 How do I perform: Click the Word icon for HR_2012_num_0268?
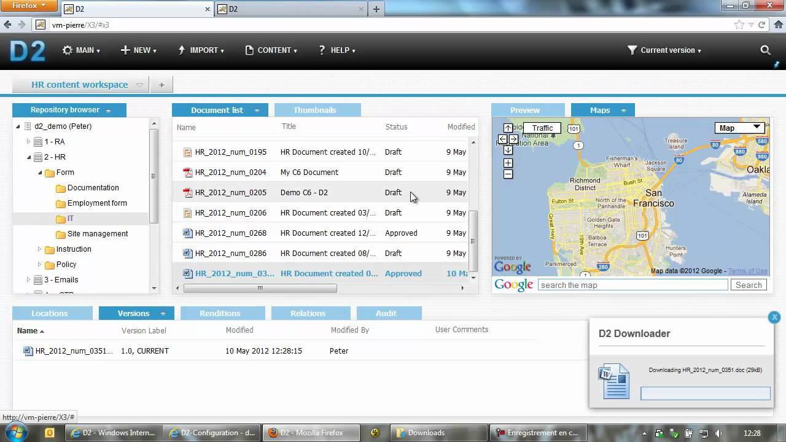[188, 233]
